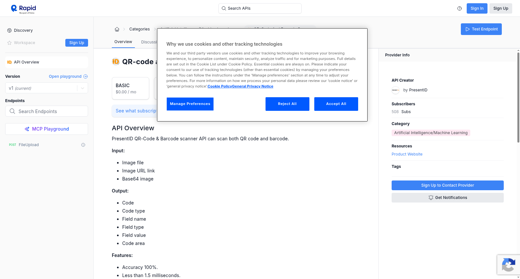Screen dimensions: 520x279
Task: Click Accept All cookies button
Action: point(336,104)
